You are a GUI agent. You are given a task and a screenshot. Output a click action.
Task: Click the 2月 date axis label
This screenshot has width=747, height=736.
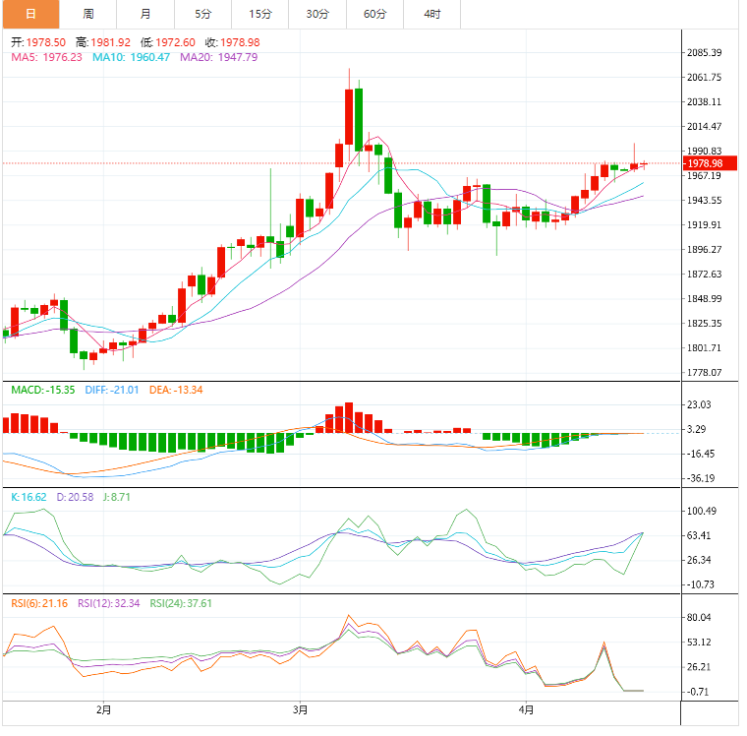103,709
